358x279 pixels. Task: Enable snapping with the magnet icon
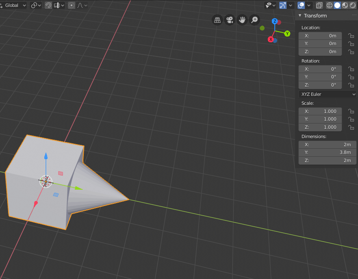coord(48,5)
